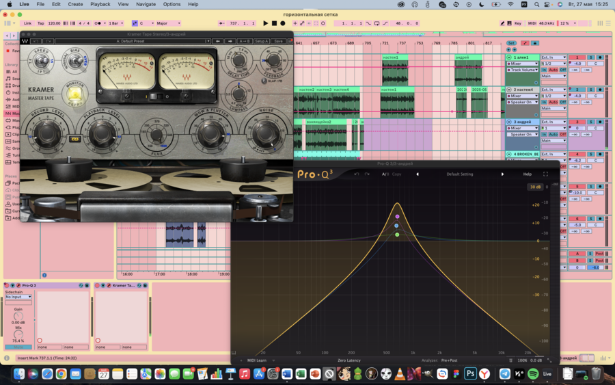Open Spotify from the Dock
Viewport: 615px width, 385px height.
[533, 374]
